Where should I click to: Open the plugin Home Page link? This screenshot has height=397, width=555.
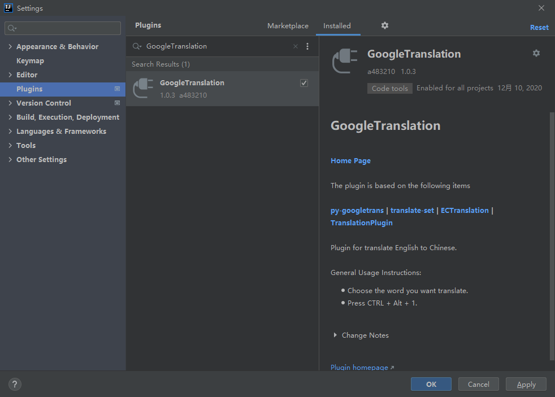pos(350,161)
